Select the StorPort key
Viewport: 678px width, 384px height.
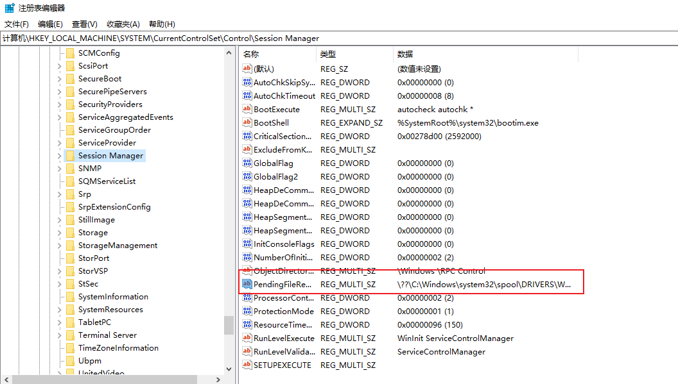tap(93, 258)
